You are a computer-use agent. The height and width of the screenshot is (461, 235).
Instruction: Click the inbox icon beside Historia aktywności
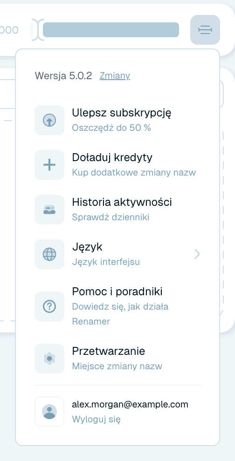[x=49, y=210]
